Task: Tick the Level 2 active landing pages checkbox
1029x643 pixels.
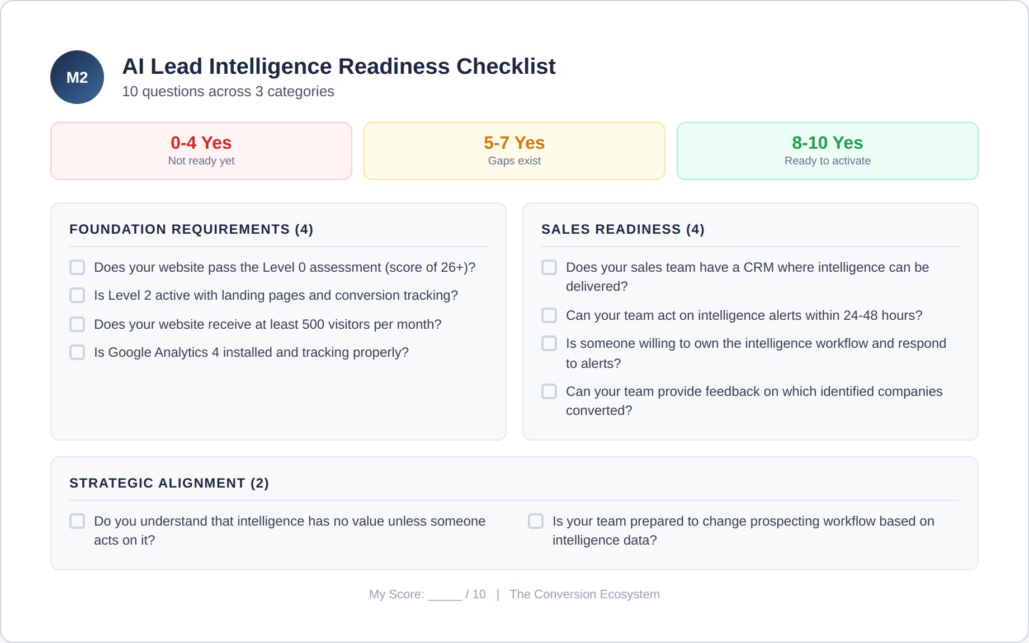Action: 77,295
